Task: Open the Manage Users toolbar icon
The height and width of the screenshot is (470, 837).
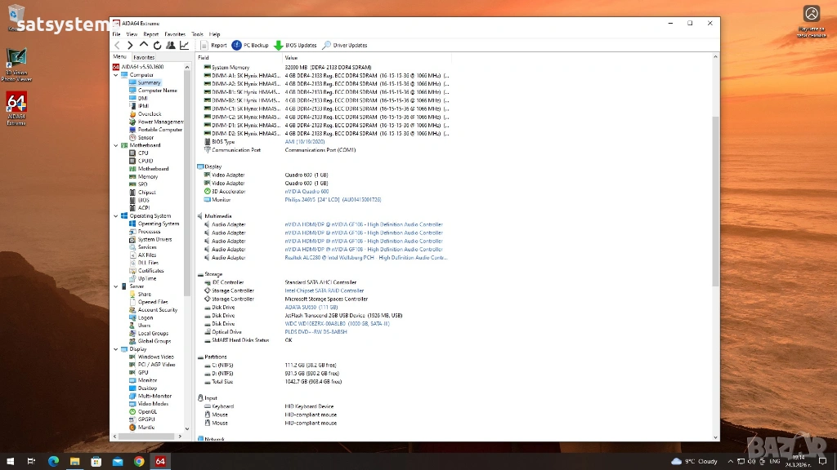Action: 171,46
